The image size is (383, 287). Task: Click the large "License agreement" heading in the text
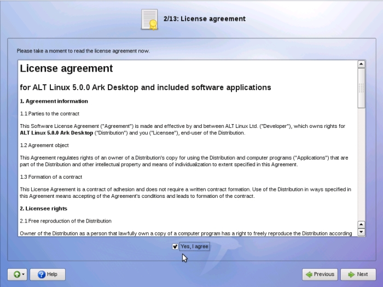click(66, 69)
